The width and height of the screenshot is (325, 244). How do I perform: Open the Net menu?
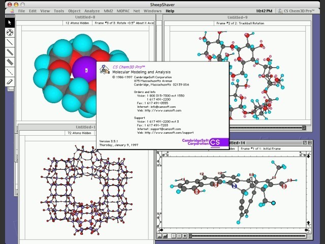click(x=137, y=11)
